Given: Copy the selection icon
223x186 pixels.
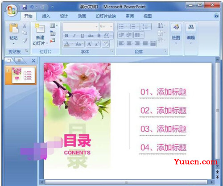Looking at the screenshot, I should [25, 33].
